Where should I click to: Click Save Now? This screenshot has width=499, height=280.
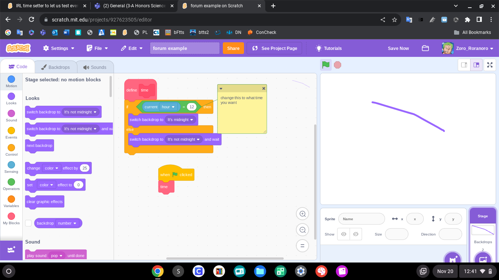click(x=398, y=48)
